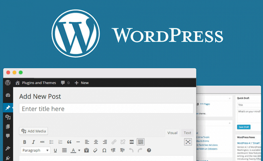Click the insert link icon
Viewport: 263px width, 161px height.
click(114, 142)
